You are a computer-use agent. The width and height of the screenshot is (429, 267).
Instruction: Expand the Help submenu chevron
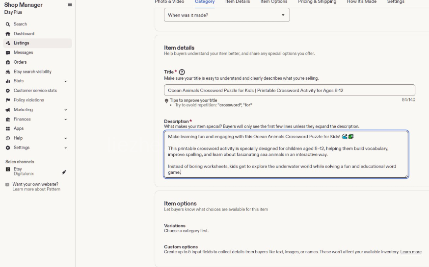tap(65, 139)
